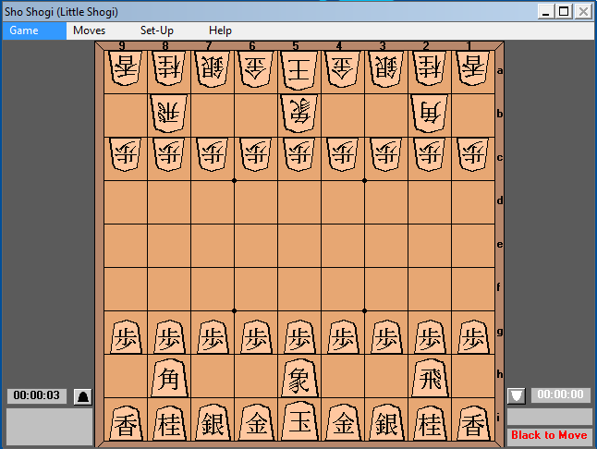This screenshot has width=597, height=449.
Task: Click empty board square 9h
Action: (126, 376)
